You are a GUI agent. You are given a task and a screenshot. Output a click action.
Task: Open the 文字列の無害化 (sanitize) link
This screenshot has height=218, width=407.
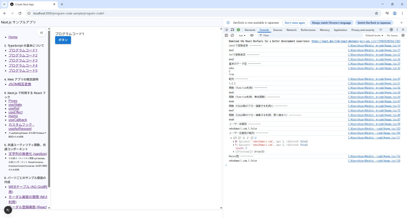pyautogui.click(x=28, y=154)
